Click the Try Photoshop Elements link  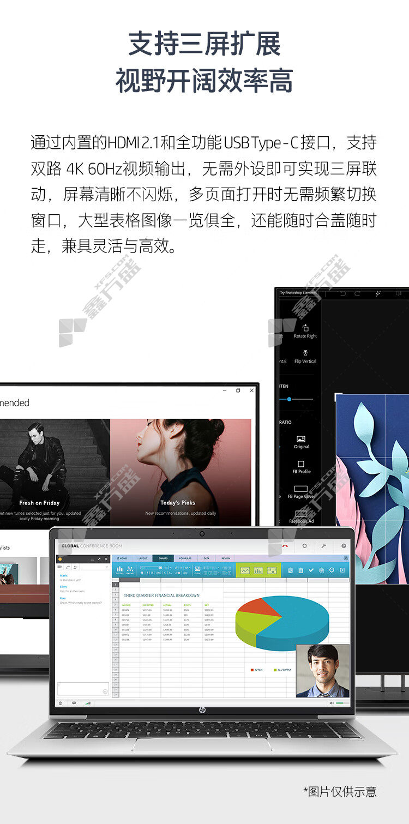[x=298, y=293]
